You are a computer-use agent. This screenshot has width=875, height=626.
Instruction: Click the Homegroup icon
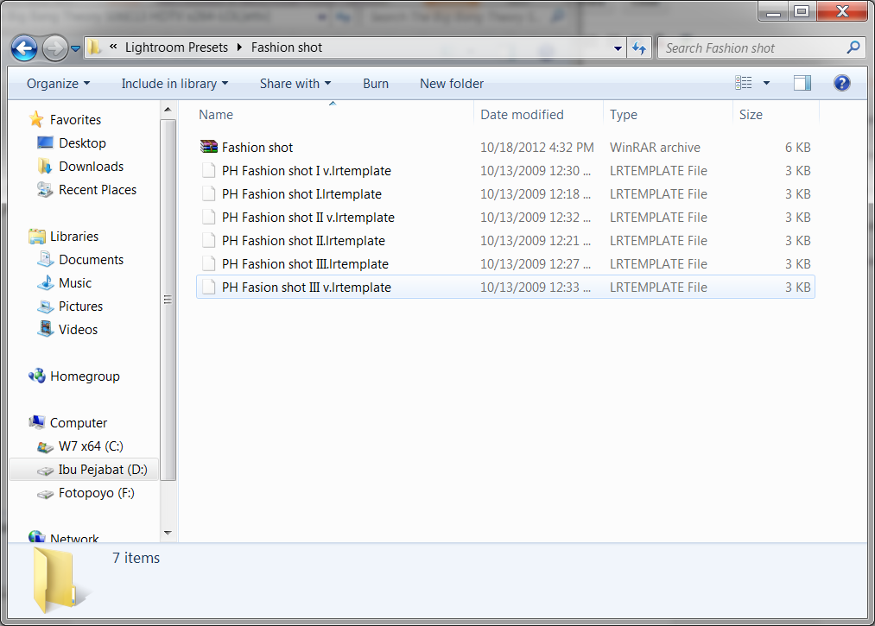tap(37, 376)
